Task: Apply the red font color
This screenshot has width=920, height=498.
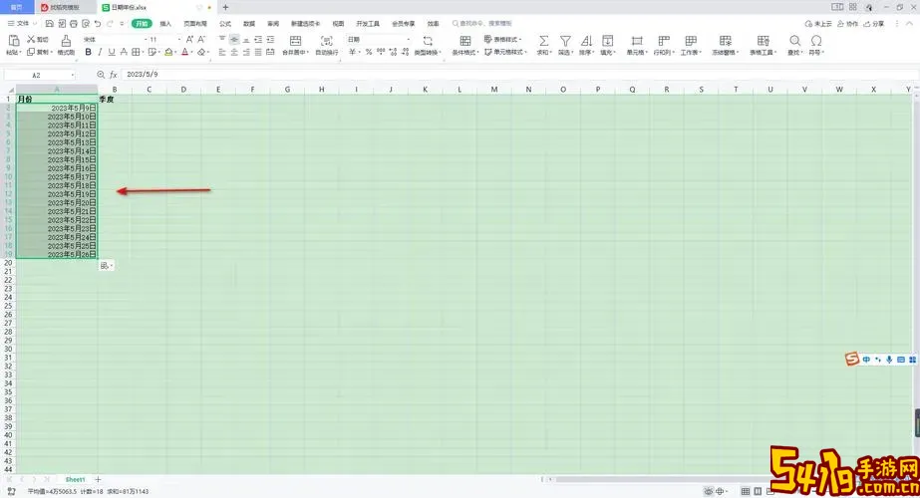Action: [x=184, y=52]
